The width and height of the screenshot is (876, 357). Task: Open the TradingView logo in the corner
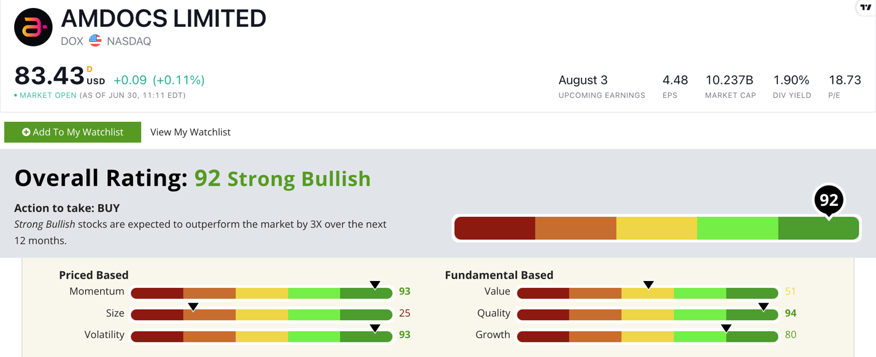pos(865,8)
